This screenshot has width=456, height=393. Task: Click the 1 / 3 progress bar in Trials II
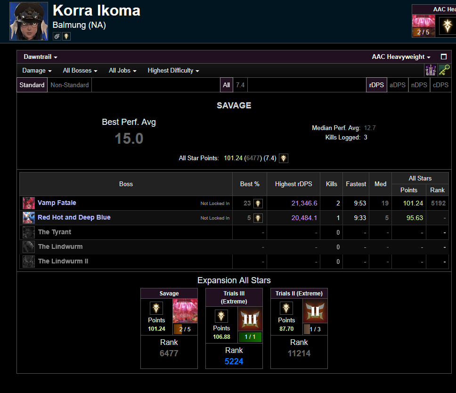click(315, 329)
